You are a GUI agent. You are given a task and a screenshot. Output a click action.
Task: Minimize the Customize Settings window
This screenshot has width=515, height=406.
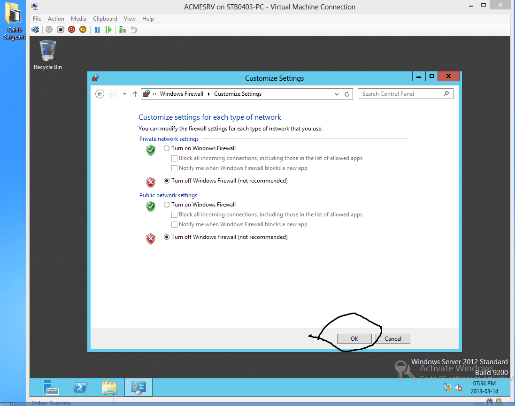pyautogui.click(x=419, y=76)
